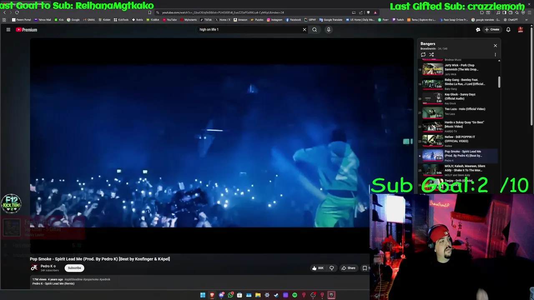This screenshot has width=534, height=300.
Task: Open the Kick bookmark
Action: [x=59, y=20]
